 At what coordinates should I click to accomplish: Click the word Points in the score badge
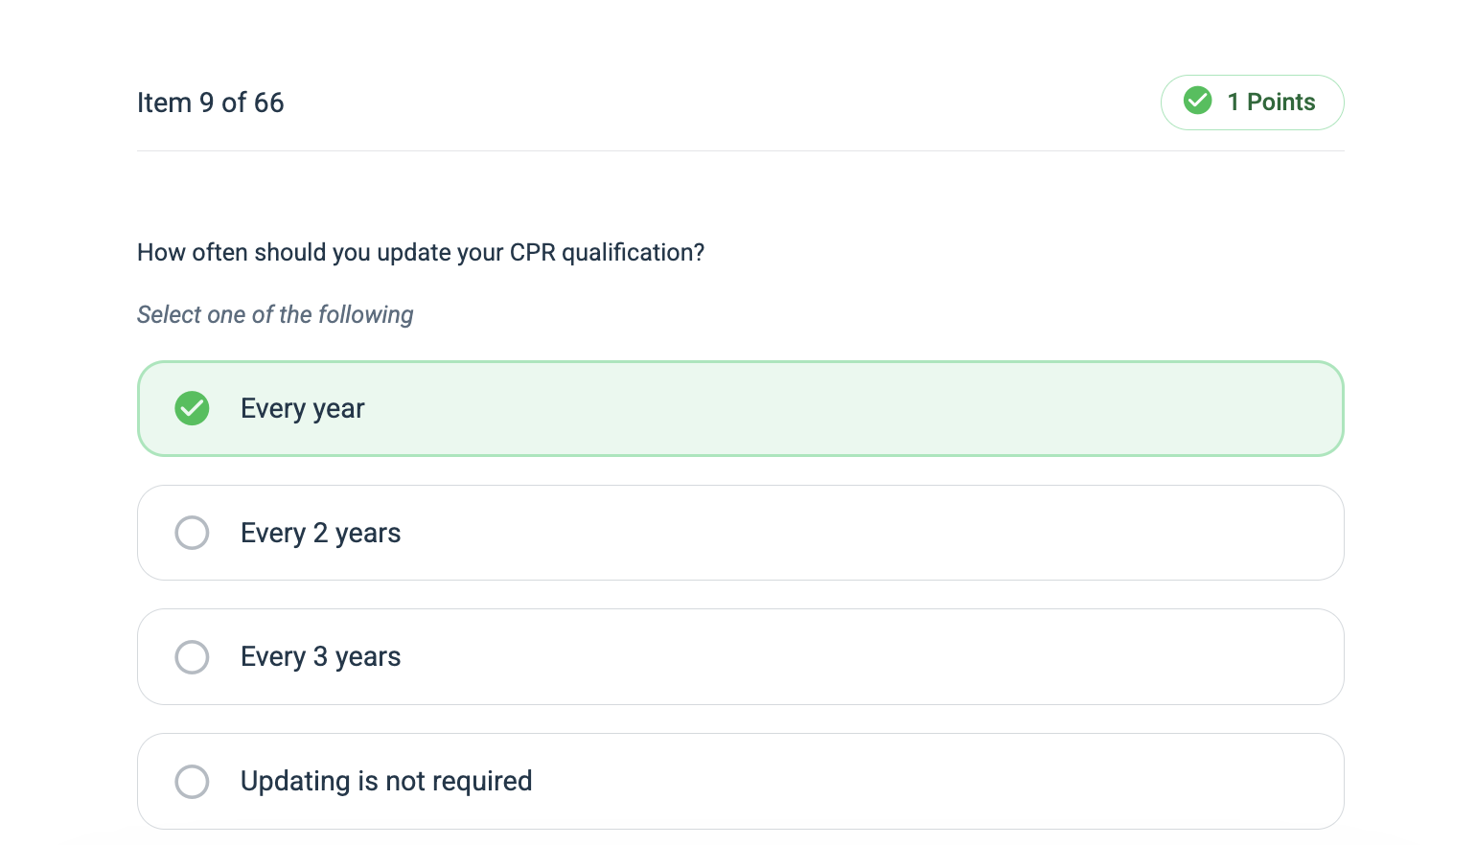point(1281,103)
